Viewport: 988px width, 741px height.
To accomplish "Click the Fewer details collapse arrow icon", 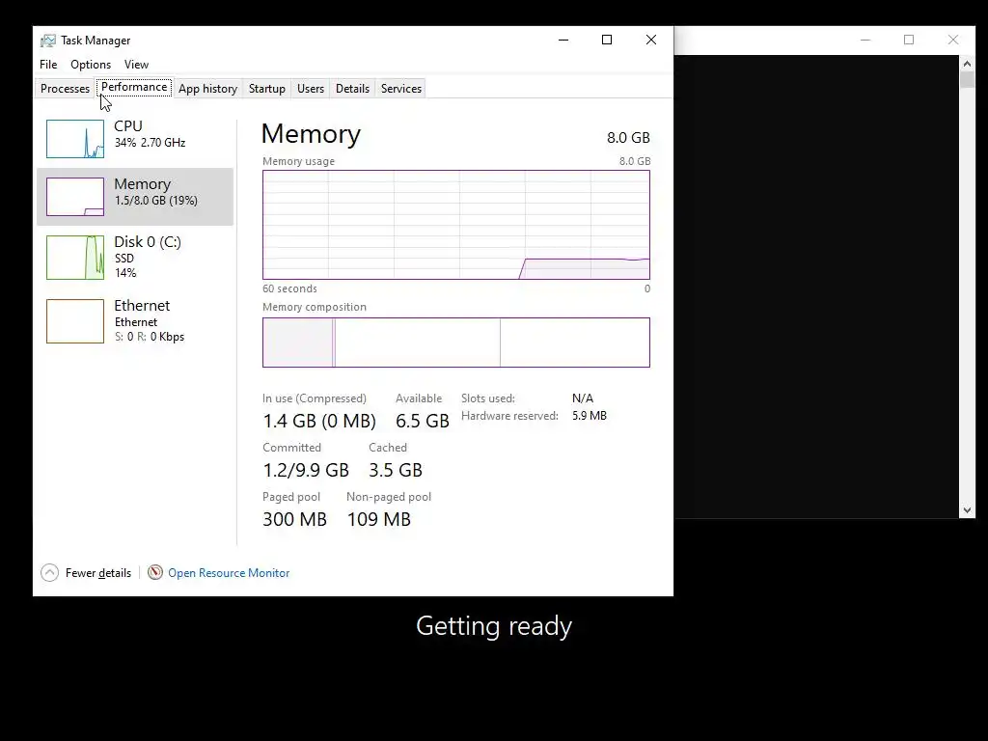I will [x=50, y=573].
